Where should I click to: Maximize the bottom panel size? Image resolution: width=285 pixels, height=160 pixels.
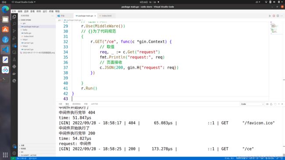pos(278,104)
